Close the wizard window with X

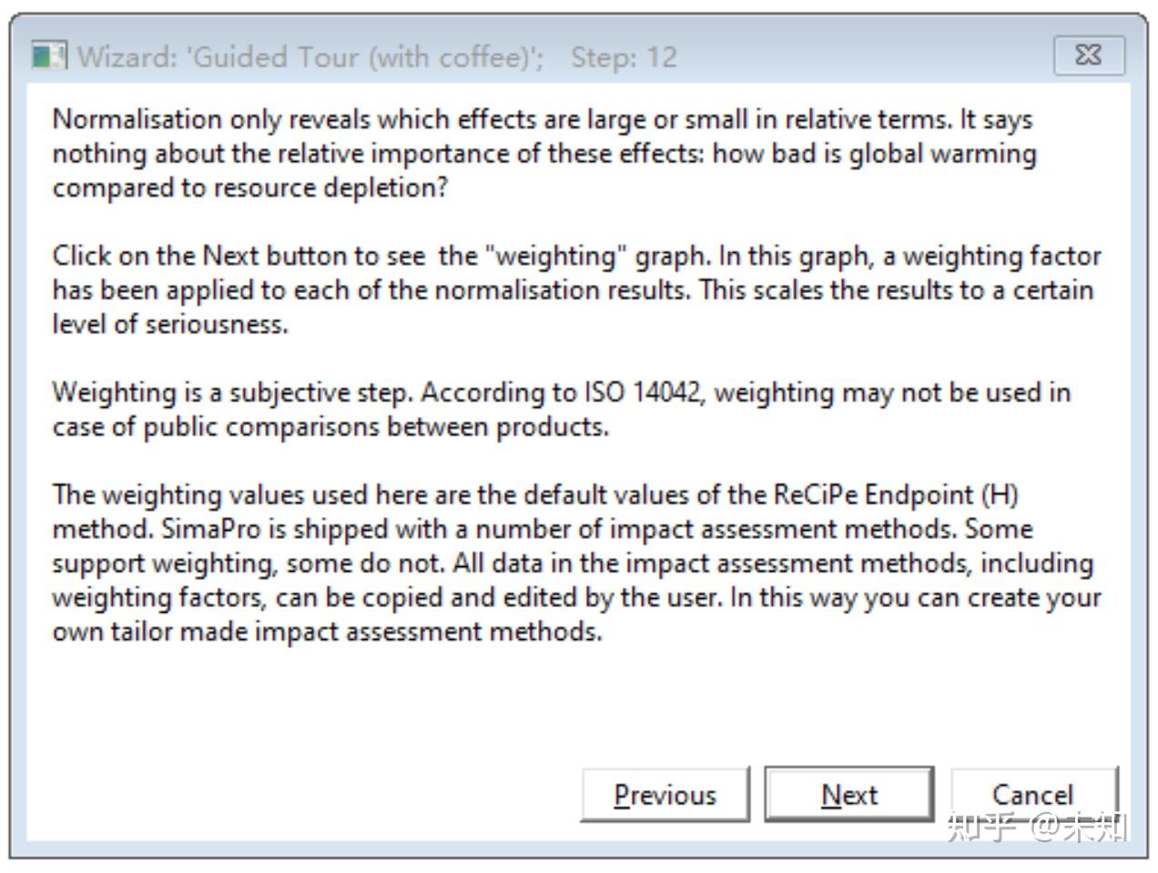[1089, 56]
